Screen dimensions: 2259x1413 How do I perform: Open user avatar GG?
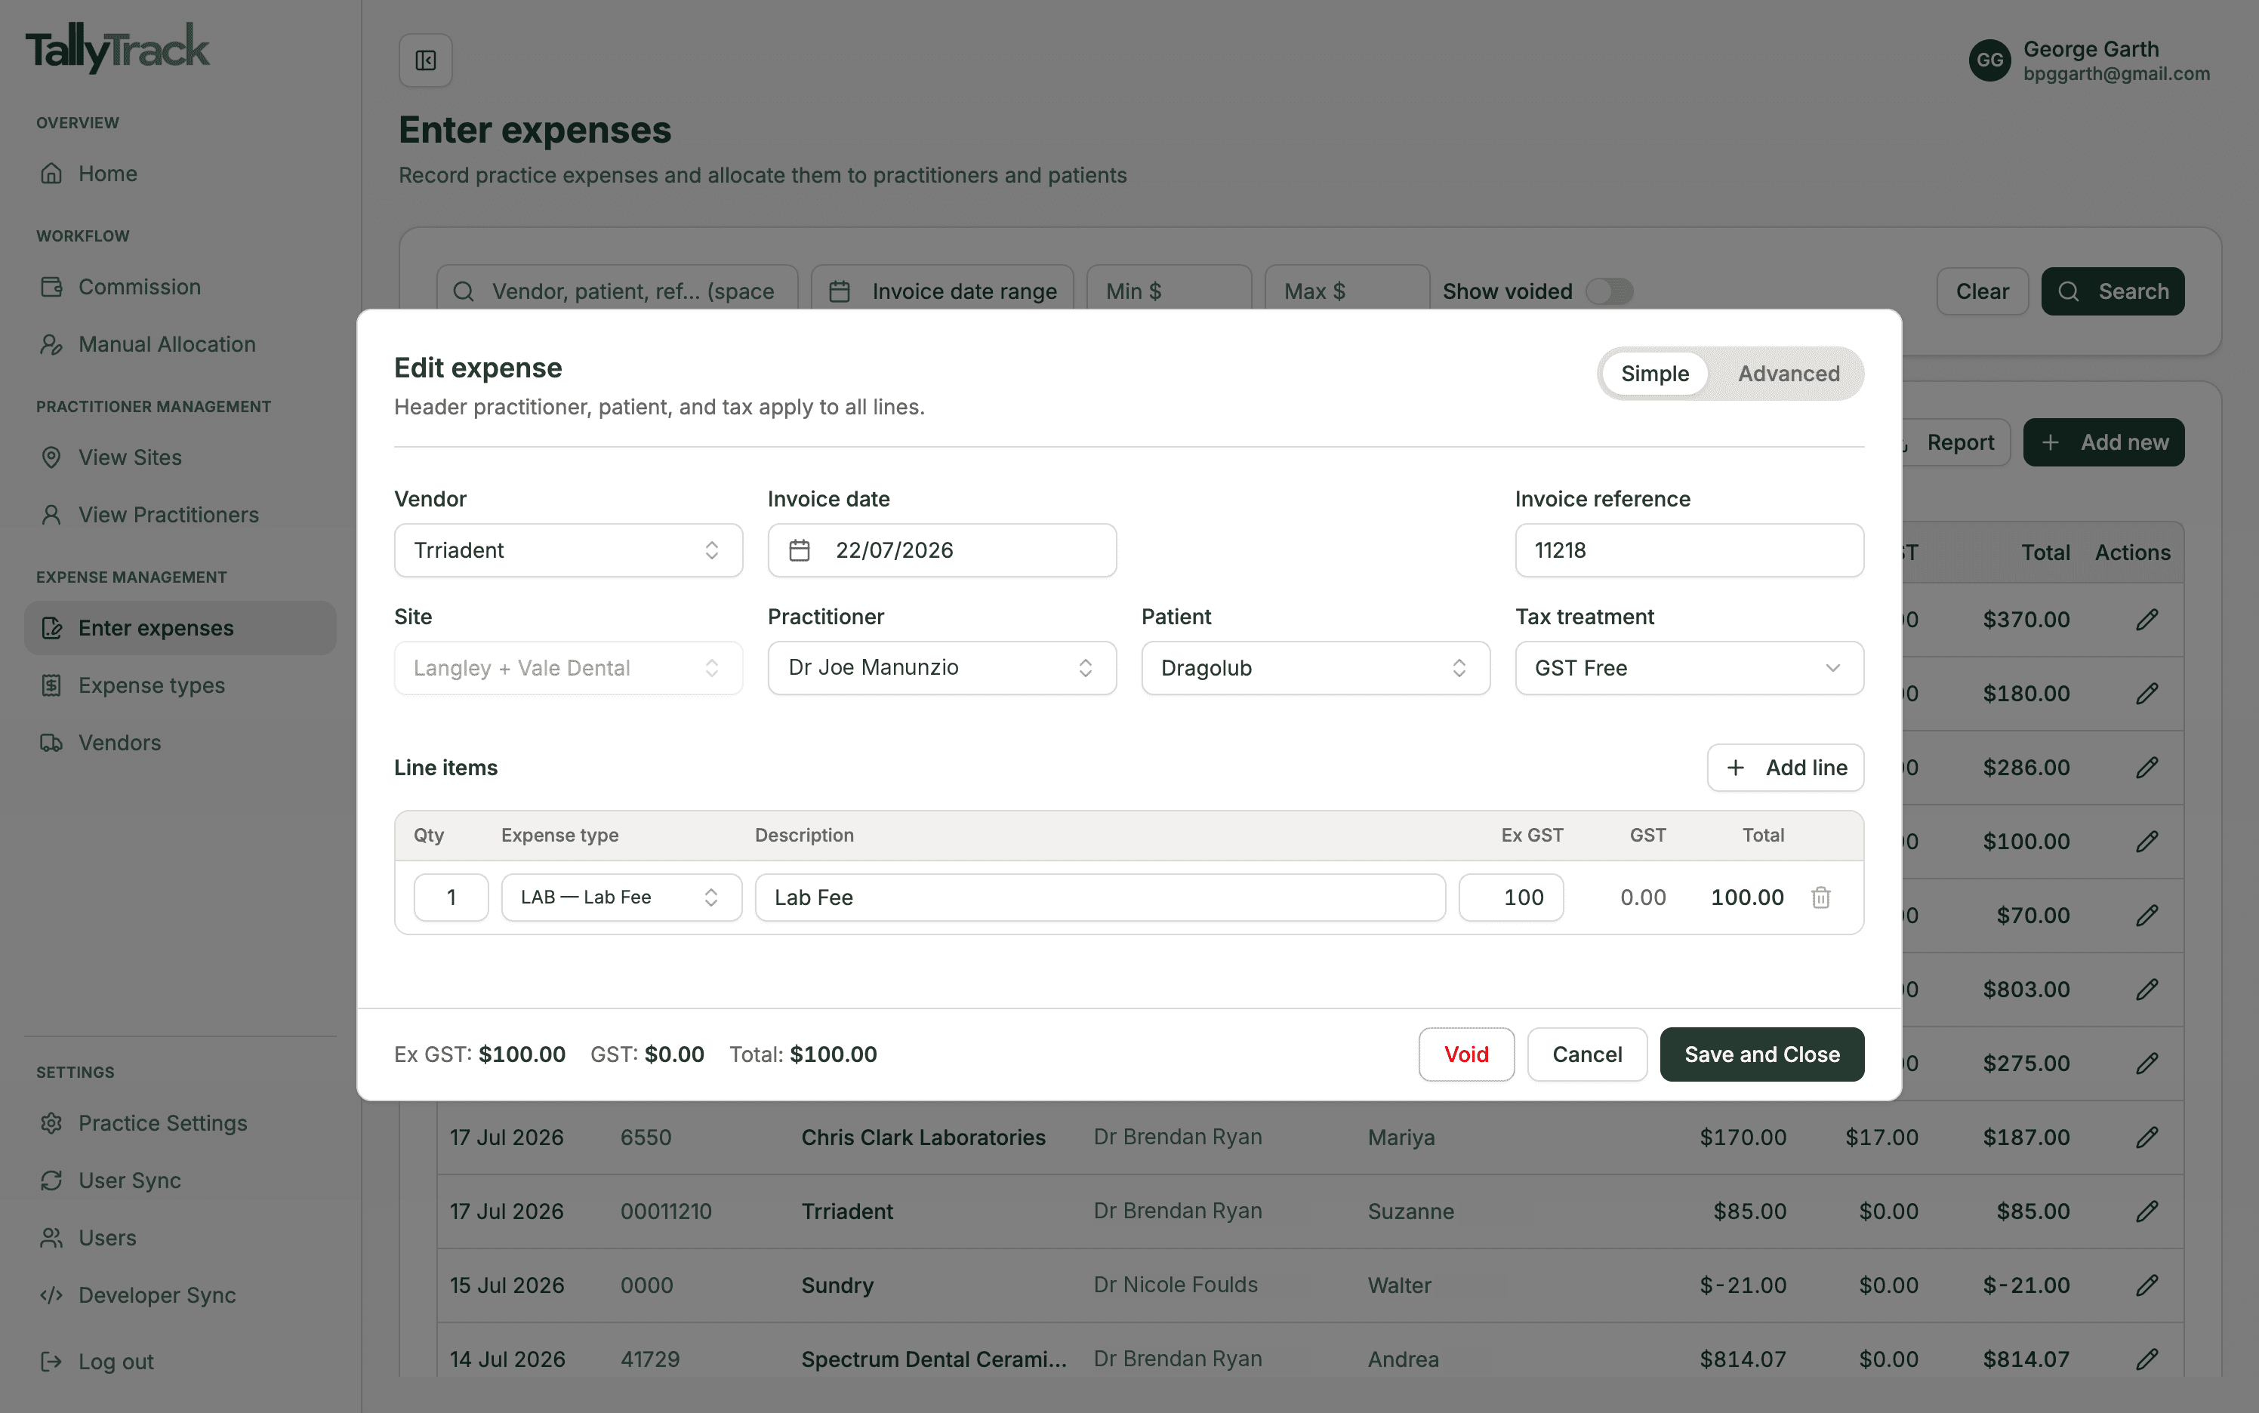click(1989, 60)
